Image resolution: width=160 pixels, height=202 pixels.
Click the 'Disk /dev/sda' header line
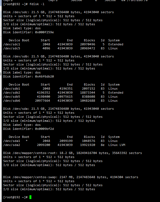pos(58,109)
